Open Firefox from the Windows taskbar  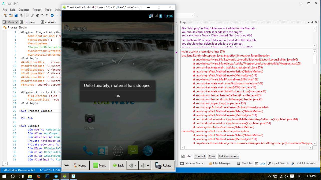click(x=39, y=176)
